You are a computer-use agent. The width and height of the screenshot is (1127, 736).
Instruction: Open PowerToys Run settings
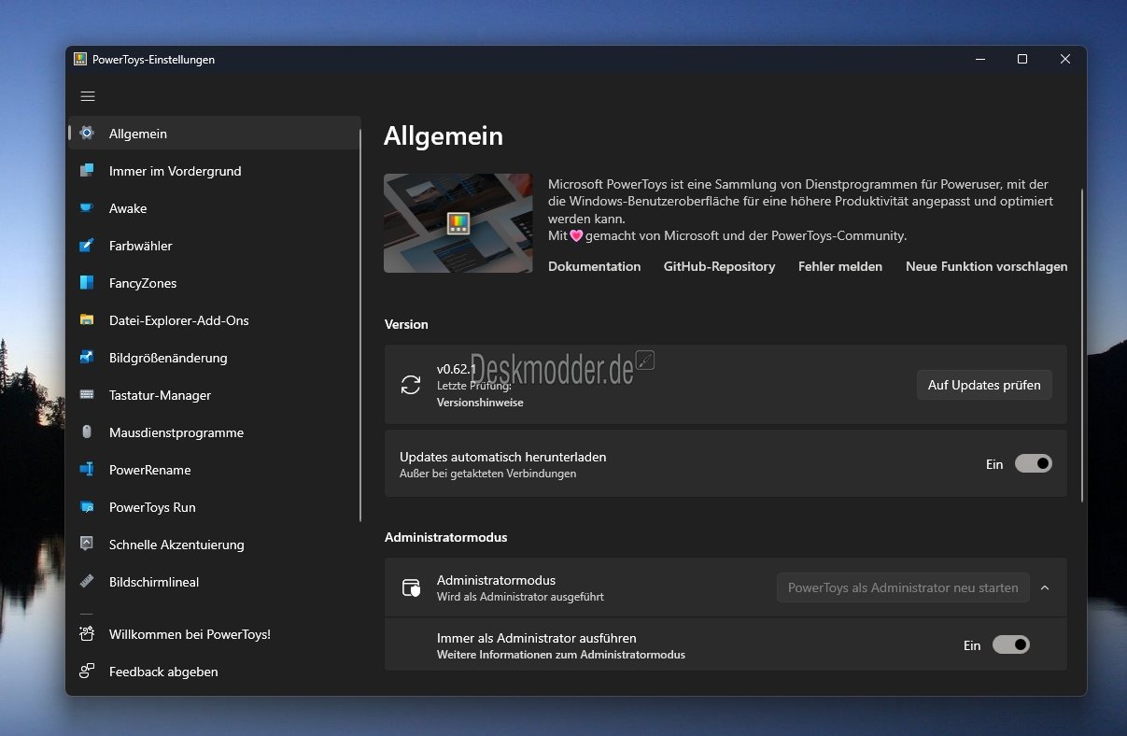coord(215,507)
